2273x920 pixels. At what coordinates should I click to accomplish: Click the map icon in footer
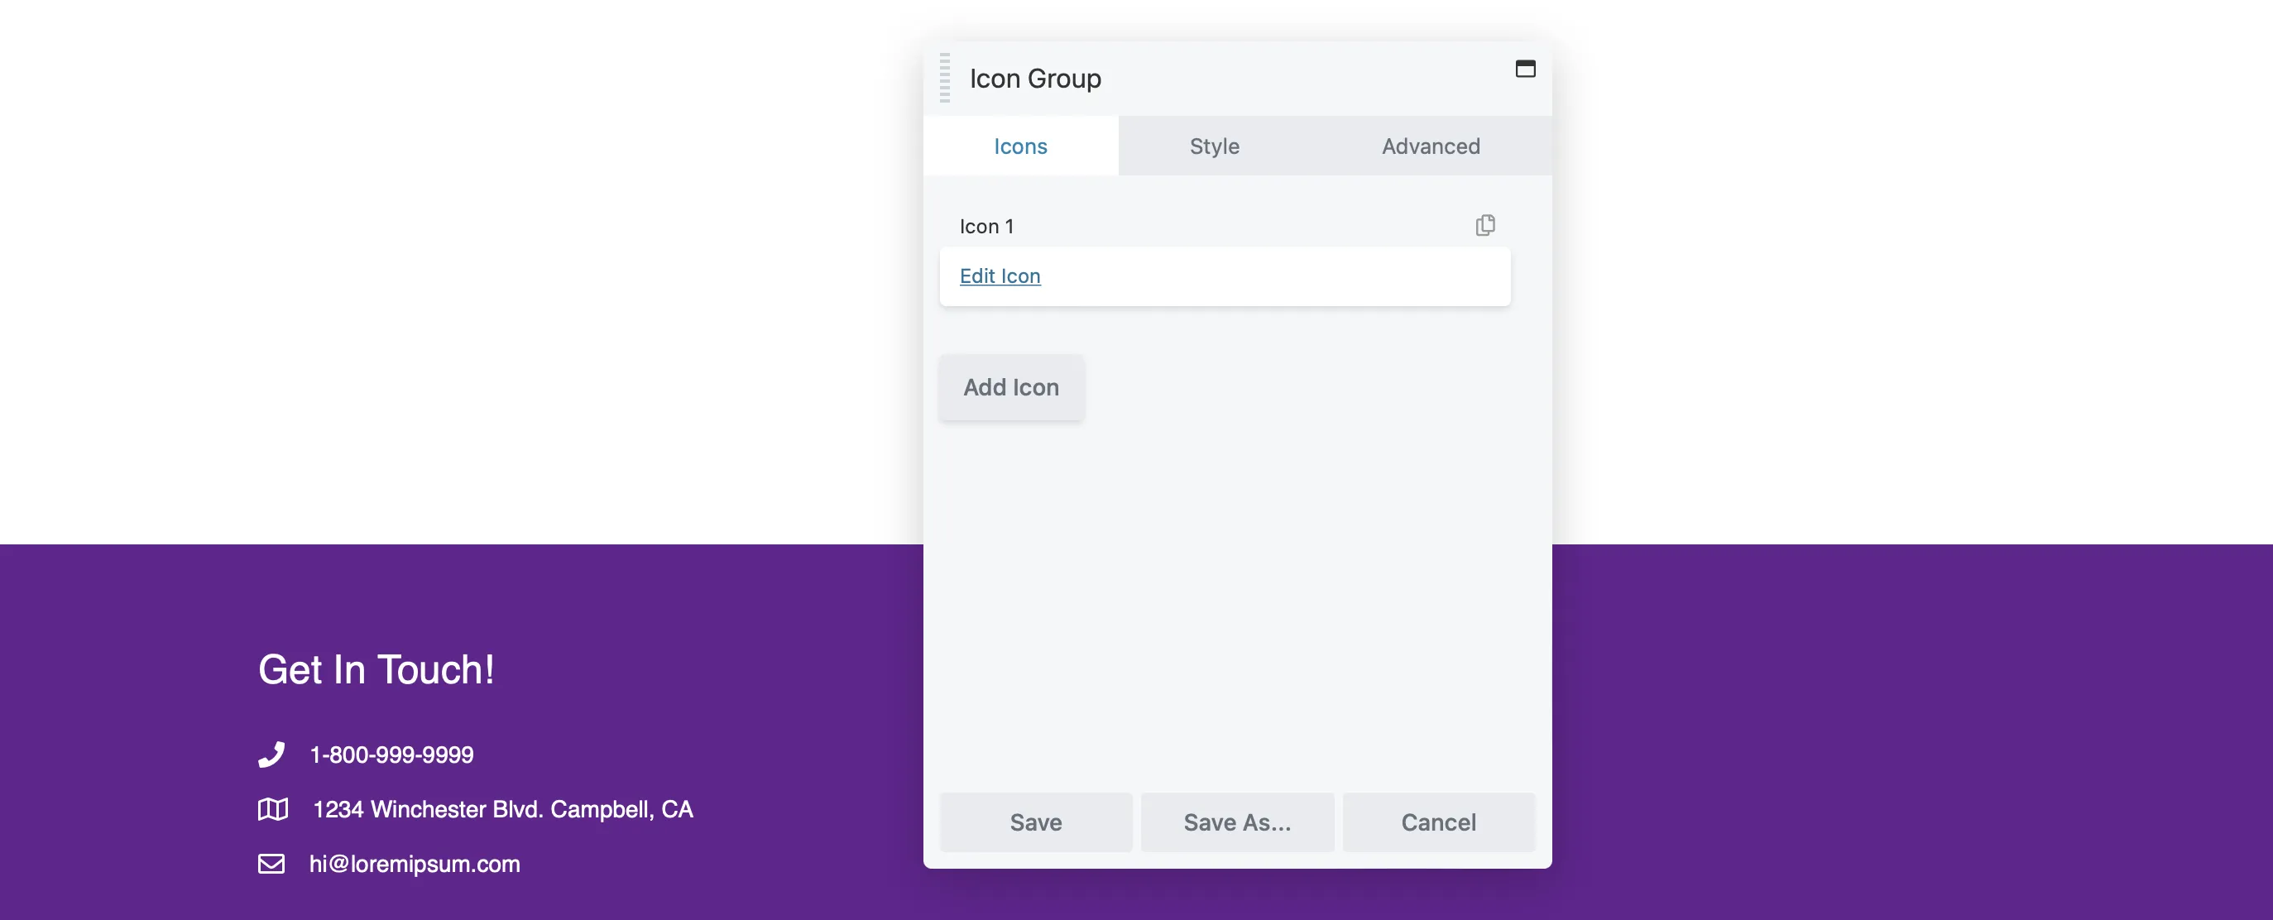(272, 807)
